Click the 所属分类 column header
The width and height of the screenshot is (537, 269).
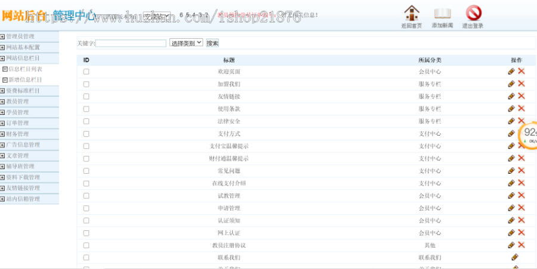pos(430,60)
